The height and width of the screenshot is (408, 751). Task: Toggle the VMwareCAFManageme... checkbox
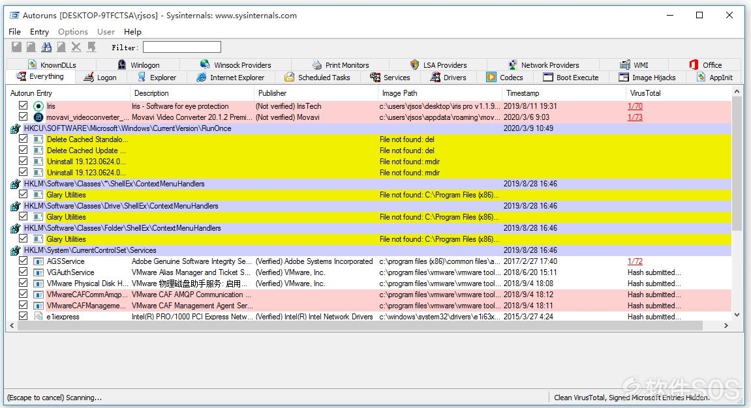pyautogui.click(x=23, y=304)
